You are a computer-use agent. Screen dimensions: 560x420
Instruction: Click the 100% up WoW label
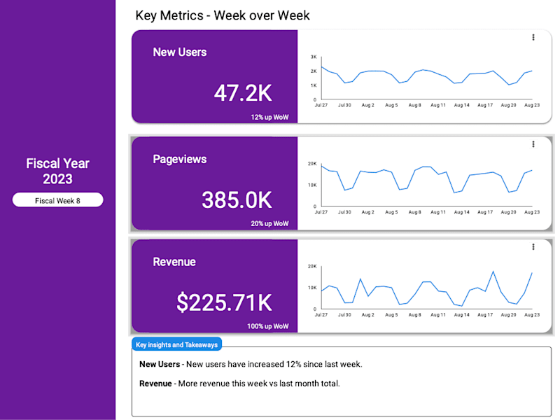[268, 326]
